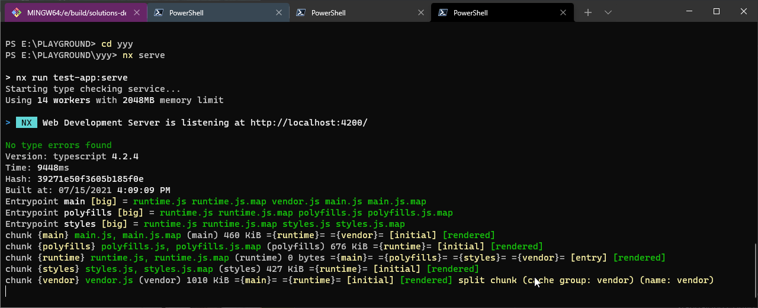
Task: Click '1010 KiB' size value
Action: (x=207, y=280)
